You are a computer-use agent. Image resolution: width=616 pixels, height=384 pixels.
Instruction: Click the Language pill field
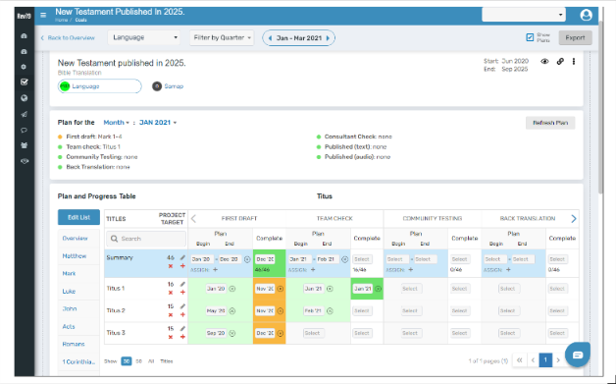coord(100,86)
